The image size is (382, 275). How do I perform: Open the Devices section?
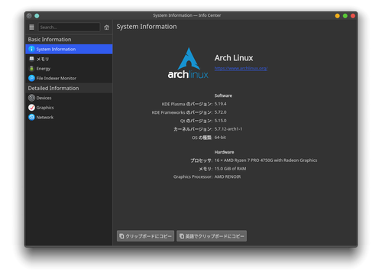point(69,98)
